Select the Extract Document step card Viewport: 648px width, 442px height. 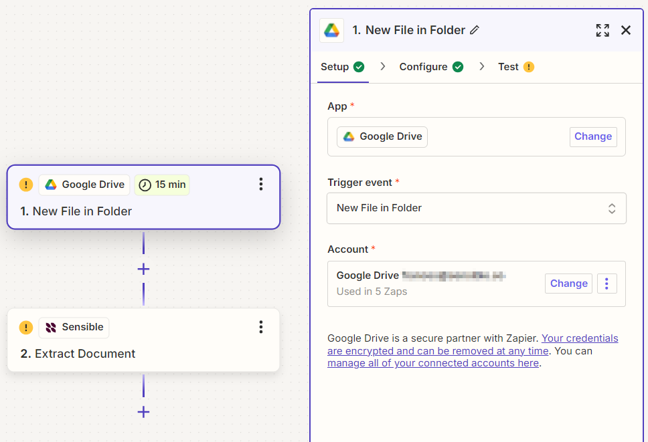coord(143,340)
